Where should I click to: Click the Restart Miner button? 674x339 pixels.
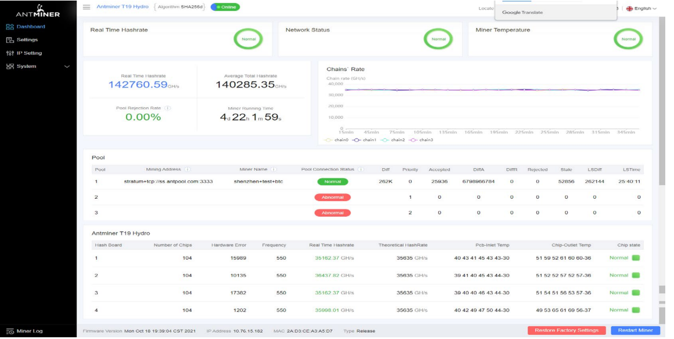[x=635, y=330]
